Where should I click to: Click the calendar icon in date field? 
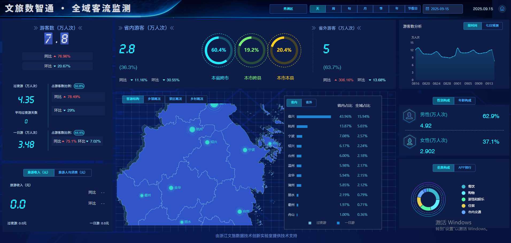(427, 9)
